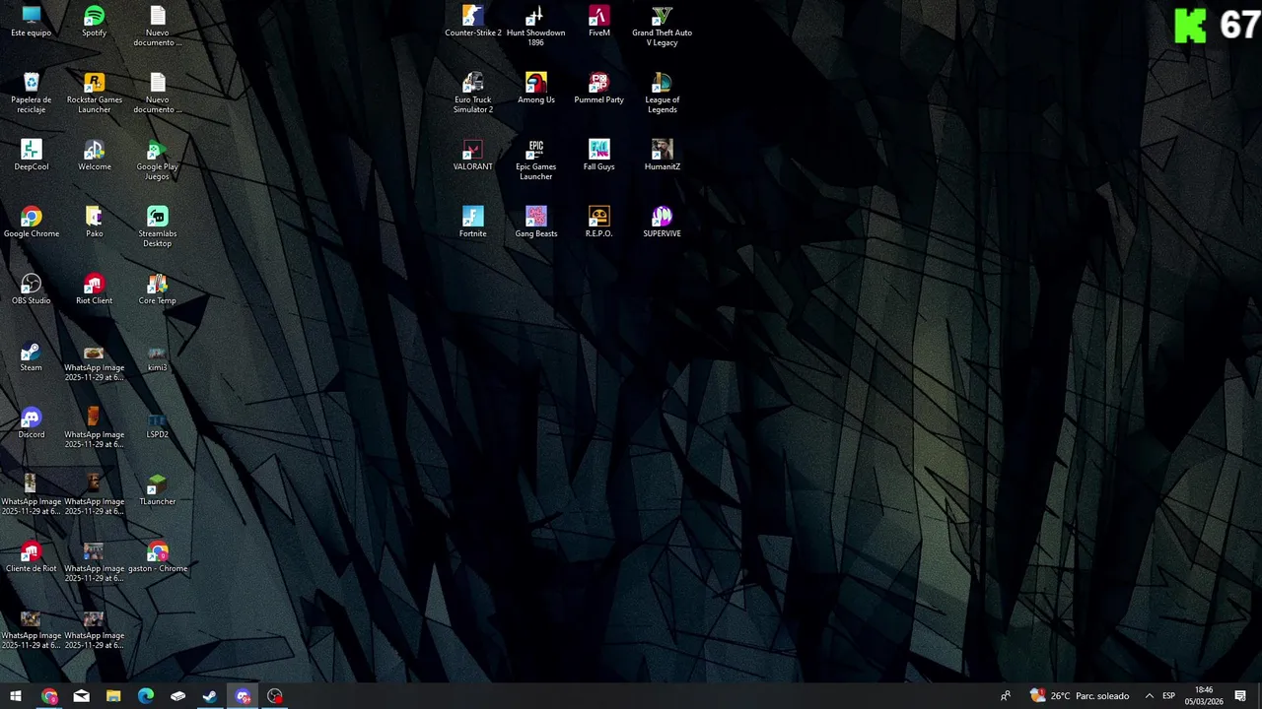
Task: Open Google Play Juegos shortcut
Action: click(158, 161)
